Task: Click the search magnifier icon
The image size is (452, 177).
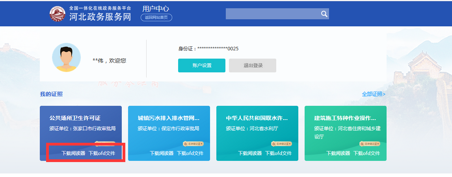Action: tap(324, 14)
